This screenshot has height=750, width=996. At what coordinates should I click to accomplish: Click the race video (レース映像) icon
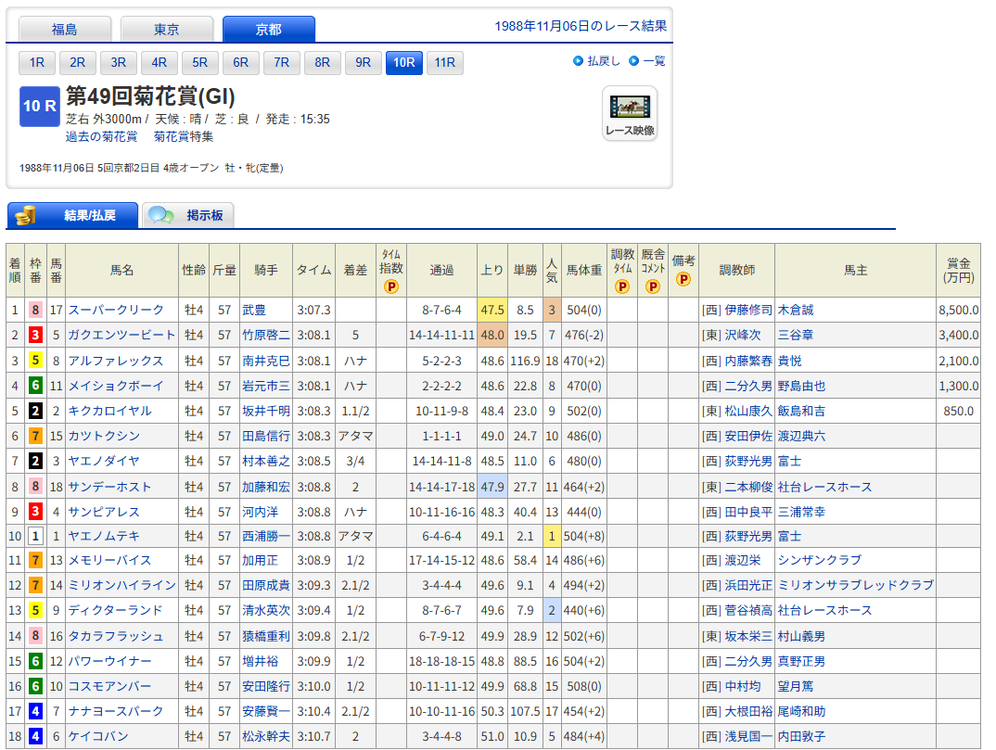630,113
